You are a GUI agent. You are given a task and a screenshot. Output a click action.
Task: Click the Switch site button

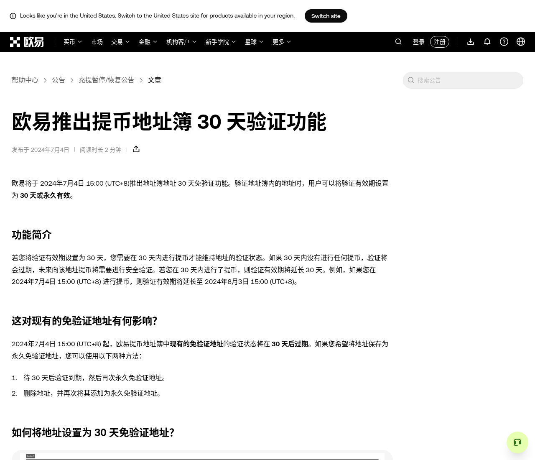[x=326, y=16]
